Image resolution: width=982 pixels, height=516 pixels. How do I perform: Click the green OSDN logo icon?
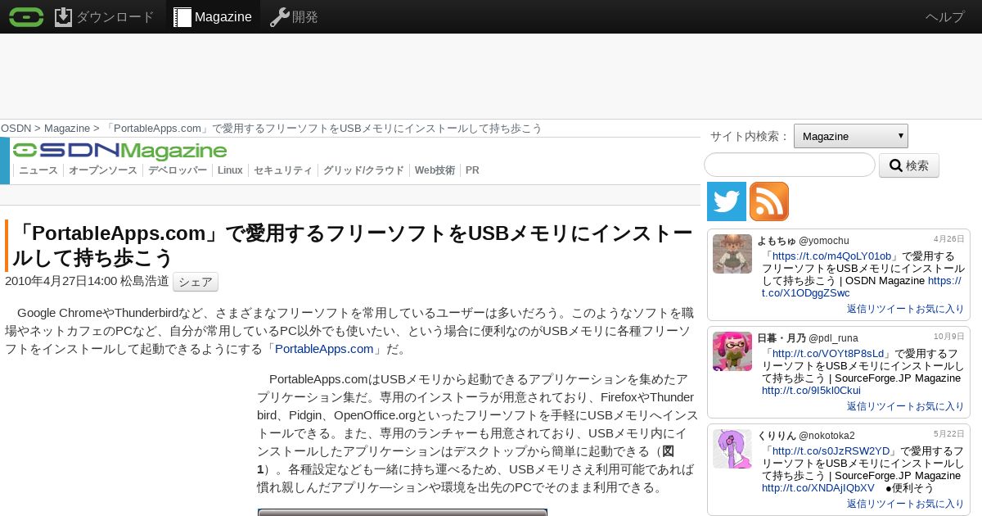(x=26, y=16)
